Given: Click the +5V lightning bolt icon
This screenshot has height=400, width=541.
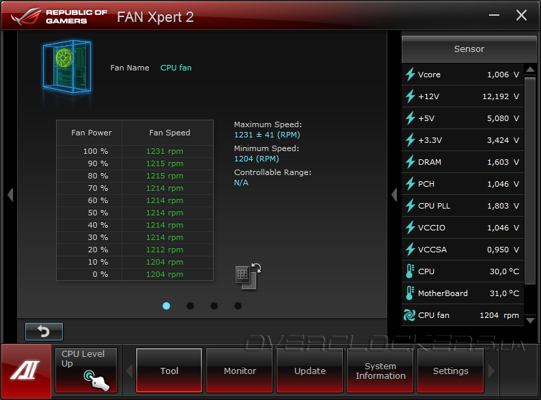Looking at the screenshot, I should pos(410,118).
